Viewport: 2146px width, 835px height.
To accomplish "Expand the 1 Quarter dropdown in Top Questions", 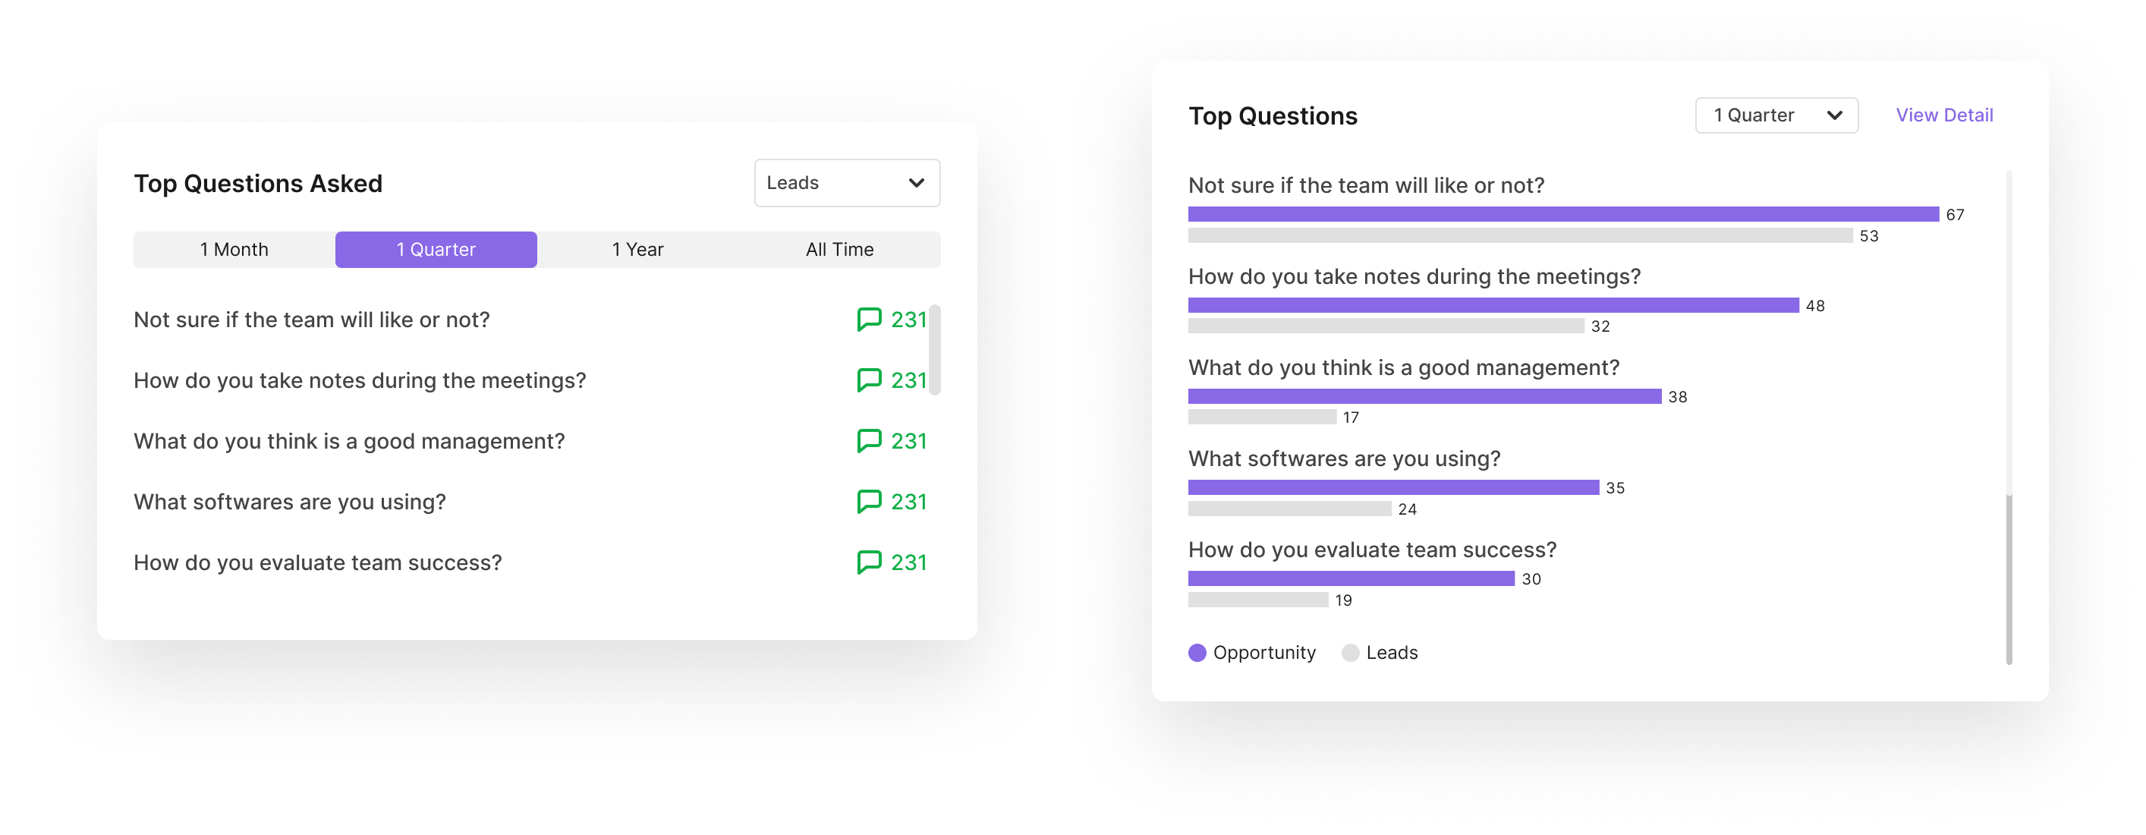I will (1776, 115).
